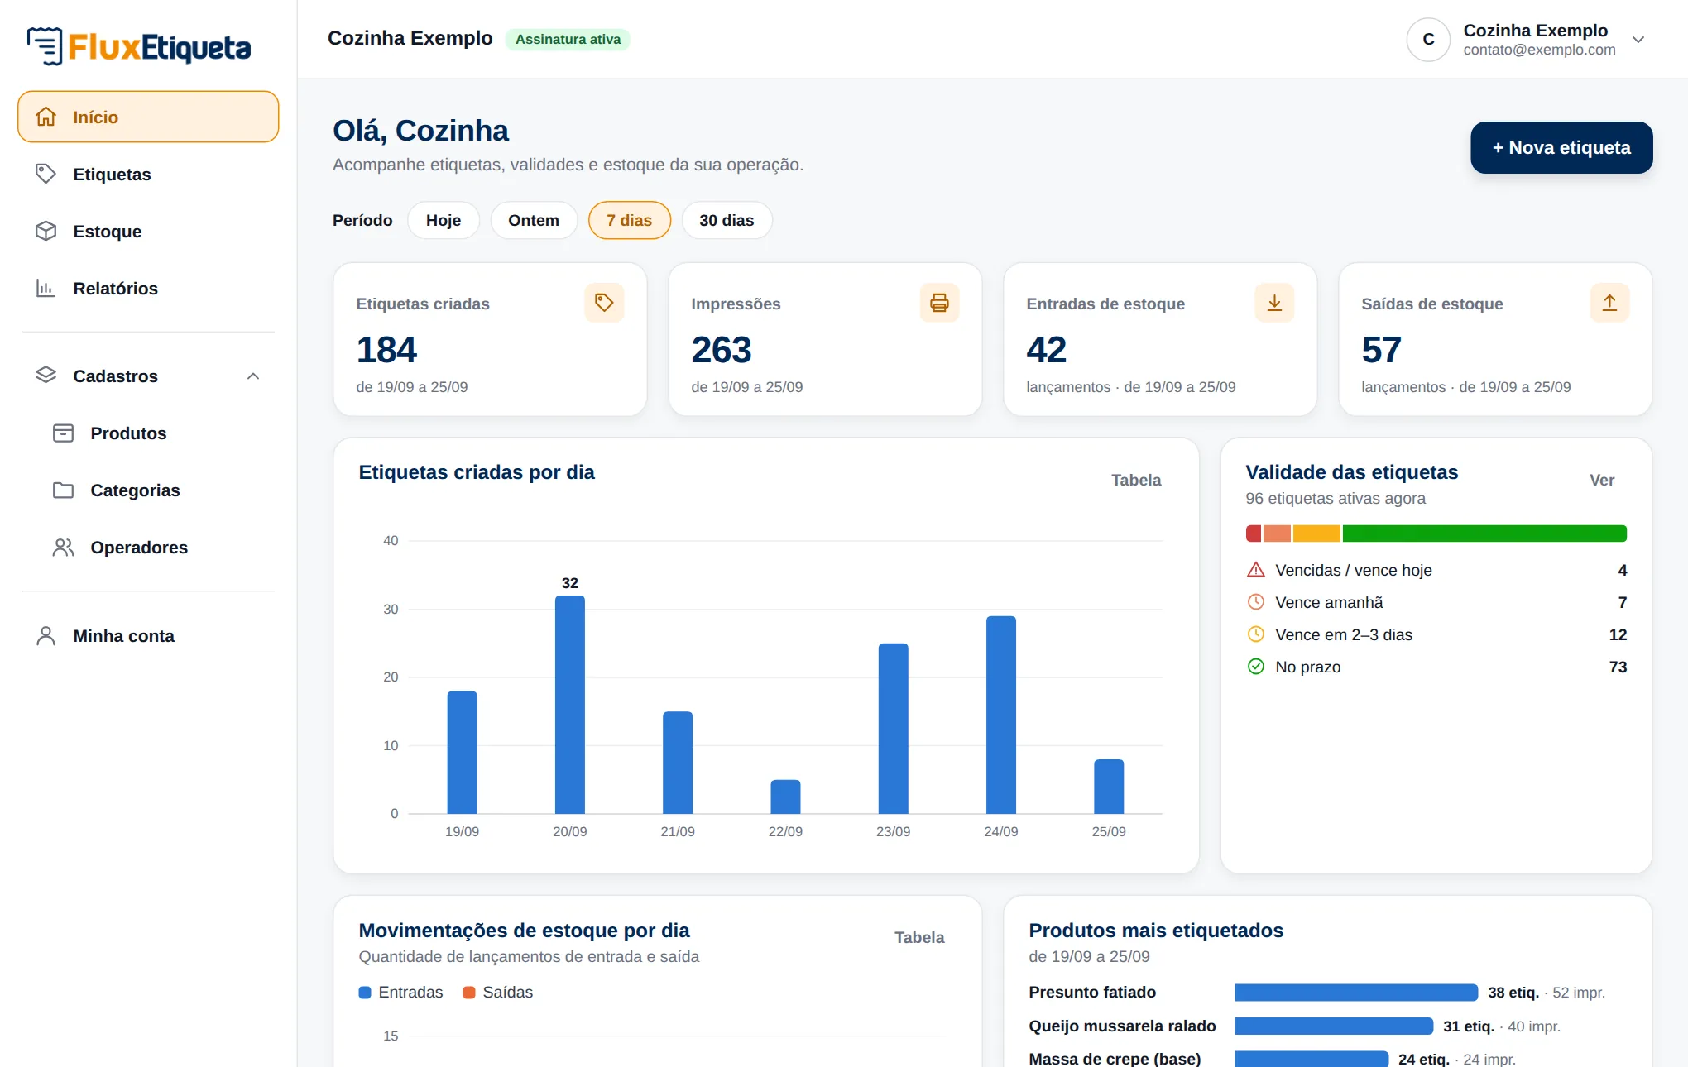This screenshot has height=1067, width=1688.
Task: Click the FluxEtiqueta logo
Action: [139, 46]
